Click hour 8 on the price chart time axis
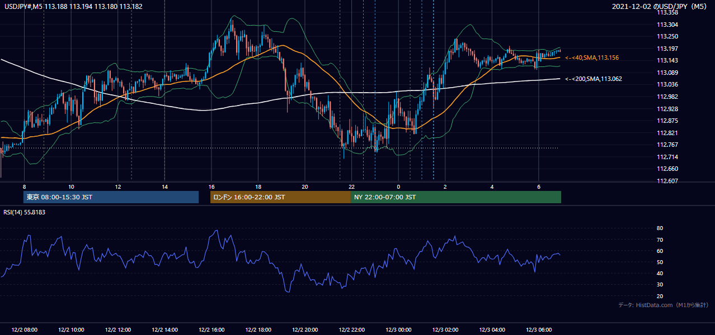The image size is (715, 335). pyautogui.click(x=24, y=186)
